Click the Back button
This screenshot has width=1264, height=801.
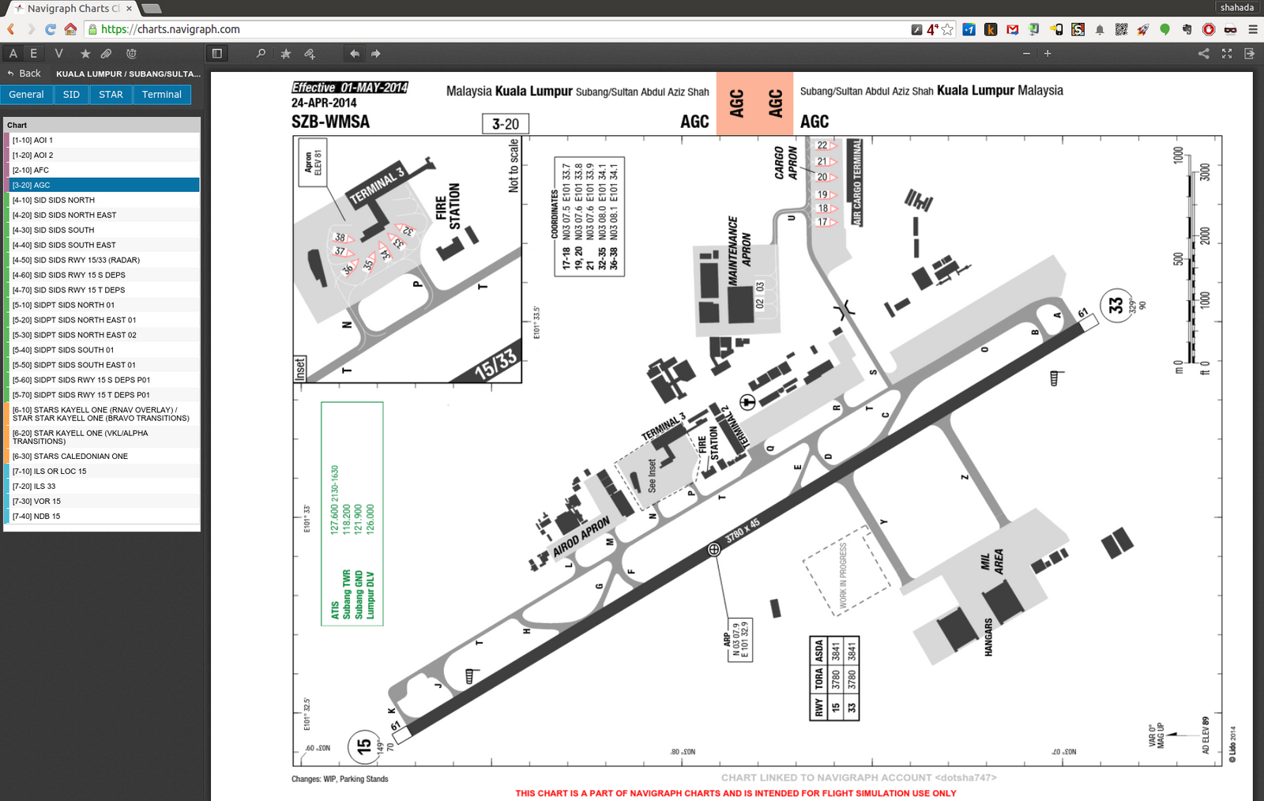pyautogui.click(x=24, y=73)
